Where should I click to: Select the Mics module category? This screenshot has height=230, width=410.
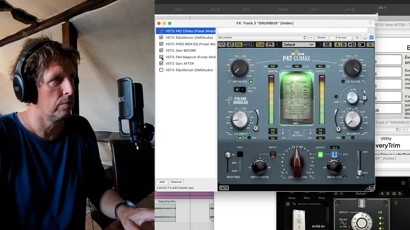click(x=307, y=198)
